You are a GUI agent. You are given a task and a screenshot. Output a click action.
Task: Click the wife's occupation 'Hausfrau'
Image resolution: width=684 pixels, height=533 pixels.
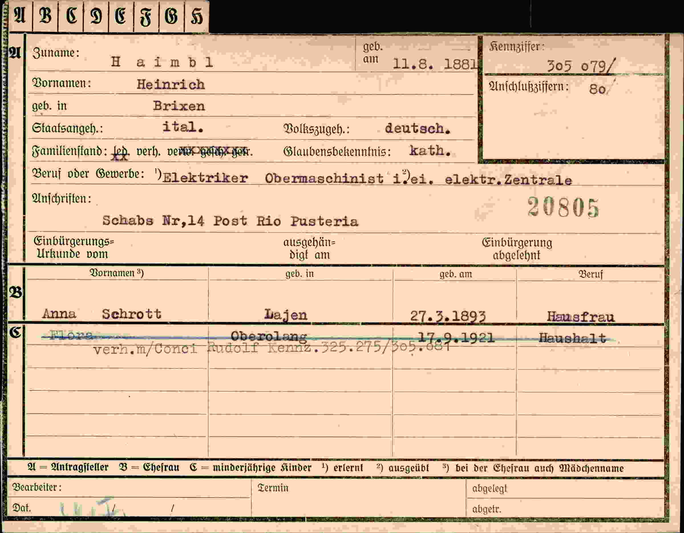(581, 317)
